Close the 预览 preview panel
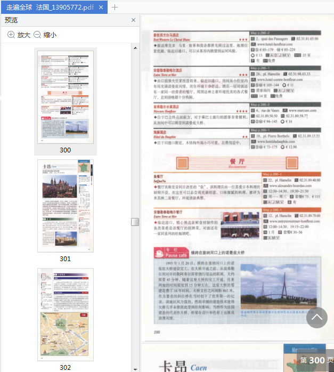Screen dimensions: 334x372 click(x=134, y=20)
